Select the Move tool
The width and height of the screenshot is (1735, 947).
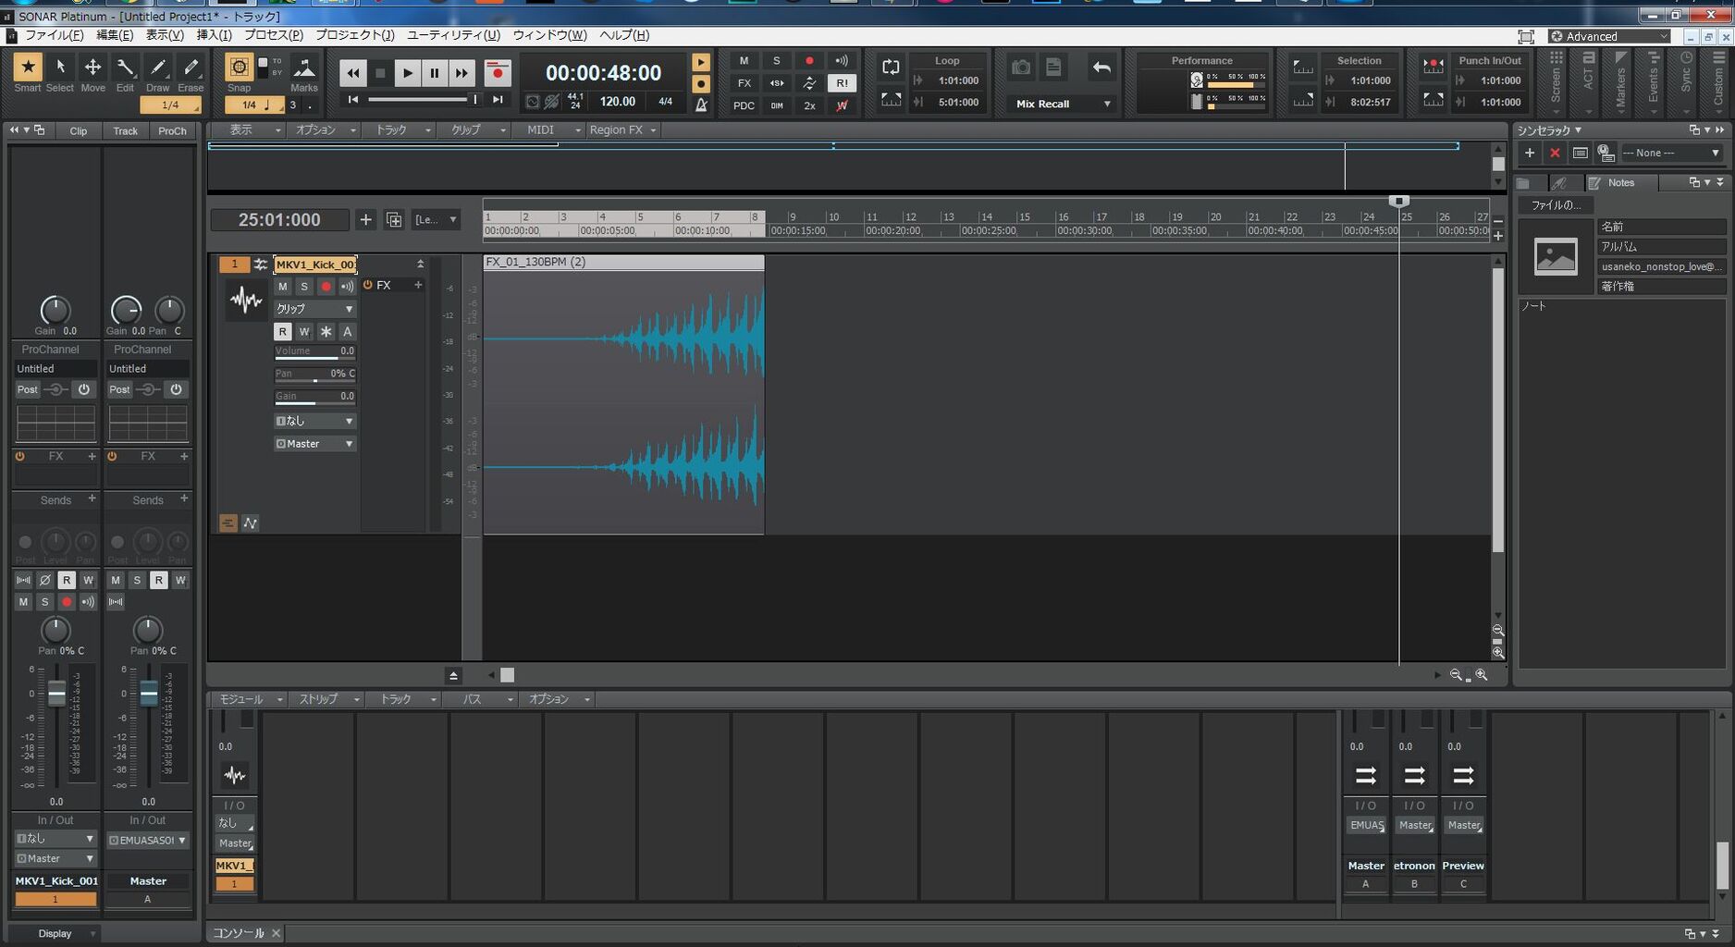point(92,68)
